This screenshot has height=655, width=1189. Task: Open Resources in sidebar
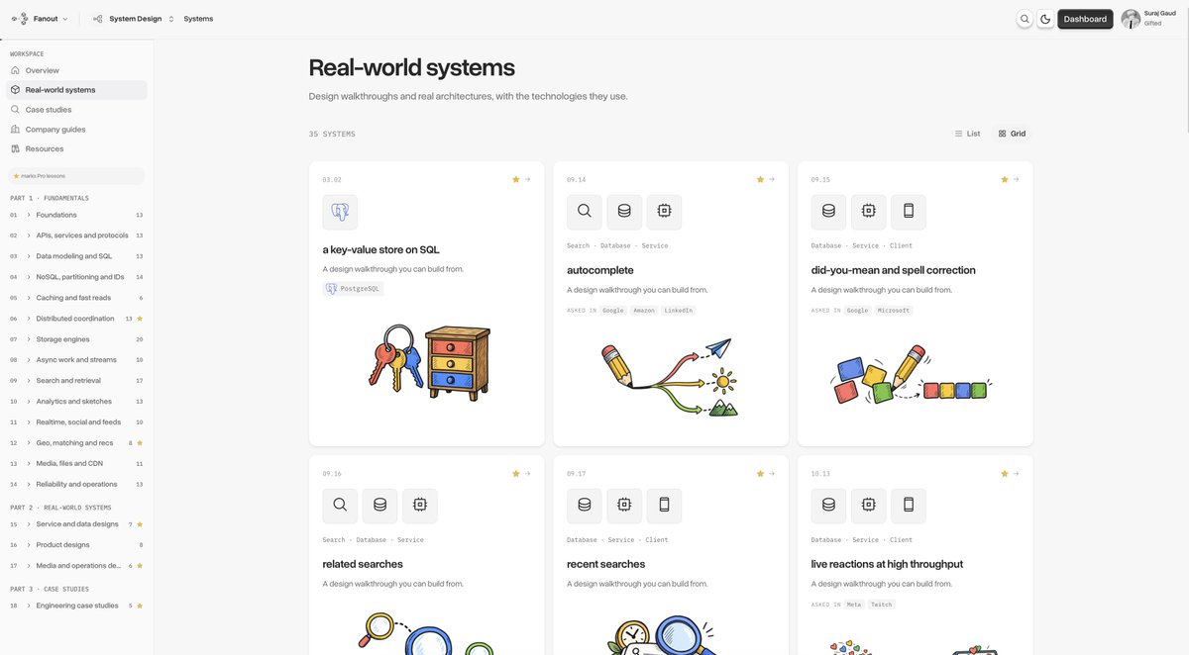76,148
